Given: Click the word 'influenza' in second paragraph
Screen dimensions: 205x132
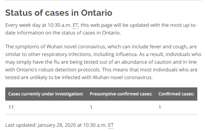Looking at the screenshot, I should (x=127, y=54).
